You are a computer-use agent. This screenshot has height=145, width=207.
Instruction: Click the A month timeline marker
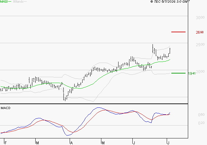coord(71,143)
